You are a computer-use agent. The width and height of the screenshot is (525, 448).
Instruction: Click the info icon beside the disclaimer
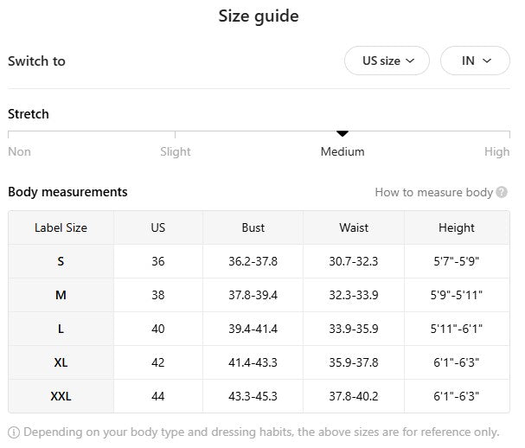point(14,432)
